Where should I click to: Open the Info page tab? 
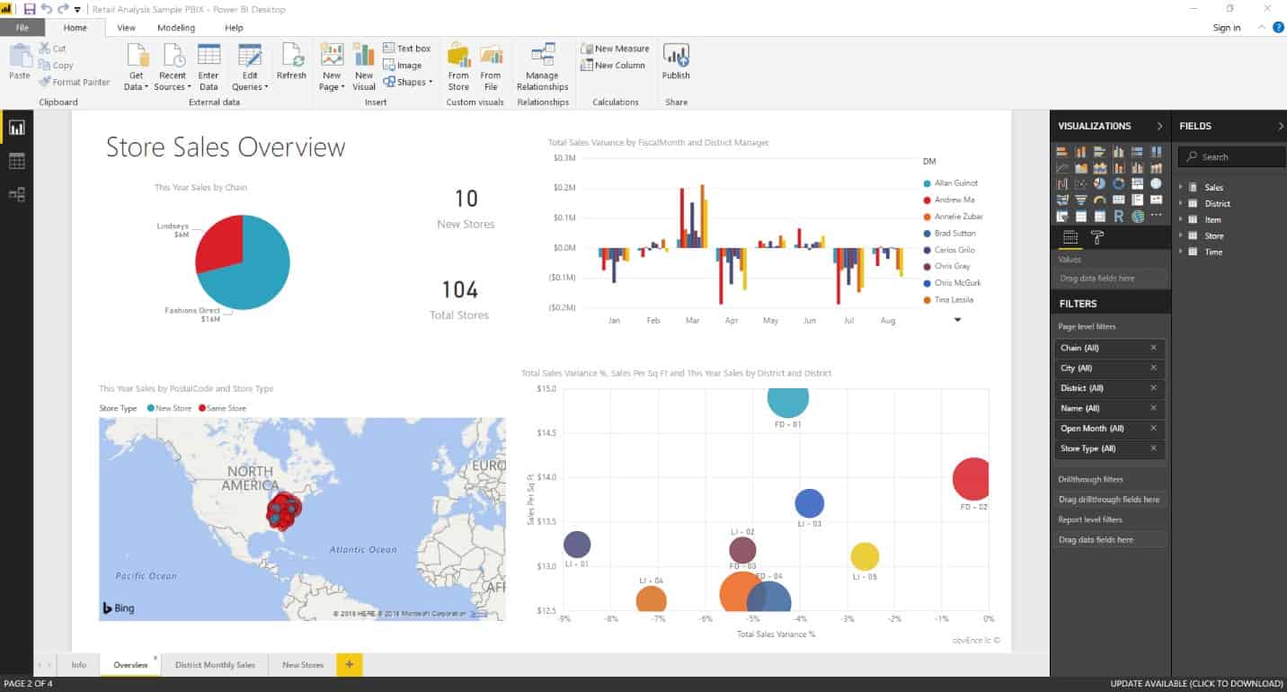click(x=79, y=665)
